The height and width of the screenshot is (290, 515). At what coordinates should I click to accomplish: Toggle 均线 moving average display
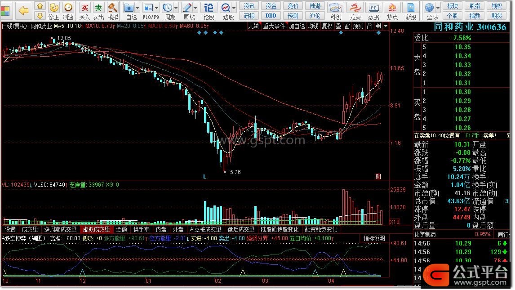coord(313,26)
